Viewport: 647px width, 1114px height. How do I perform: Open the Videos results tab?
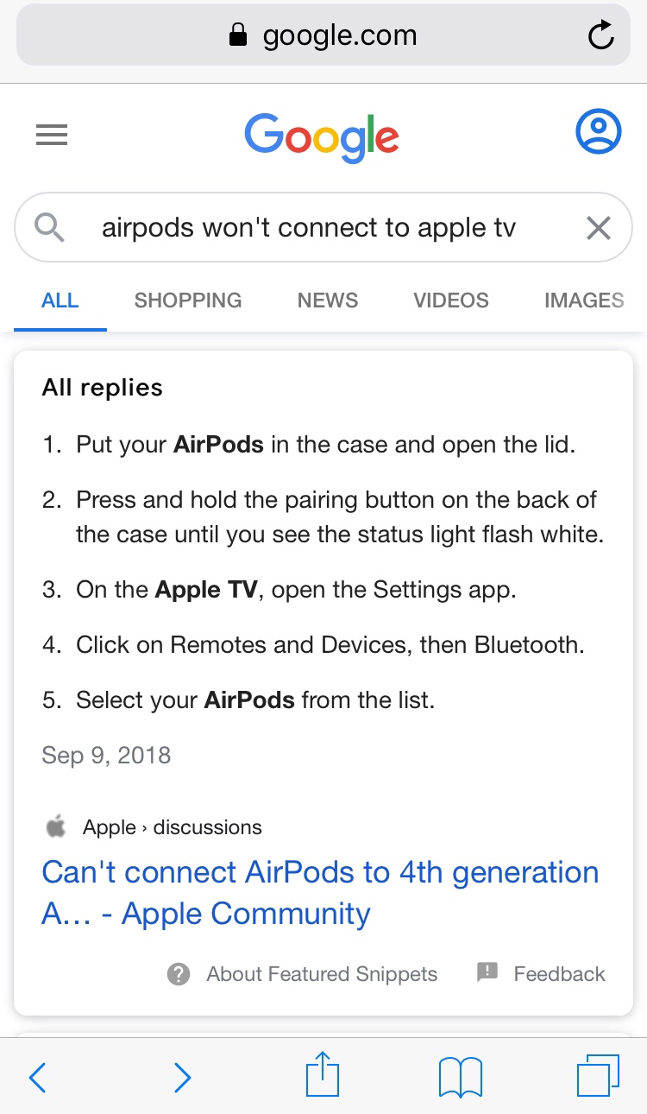451,301
